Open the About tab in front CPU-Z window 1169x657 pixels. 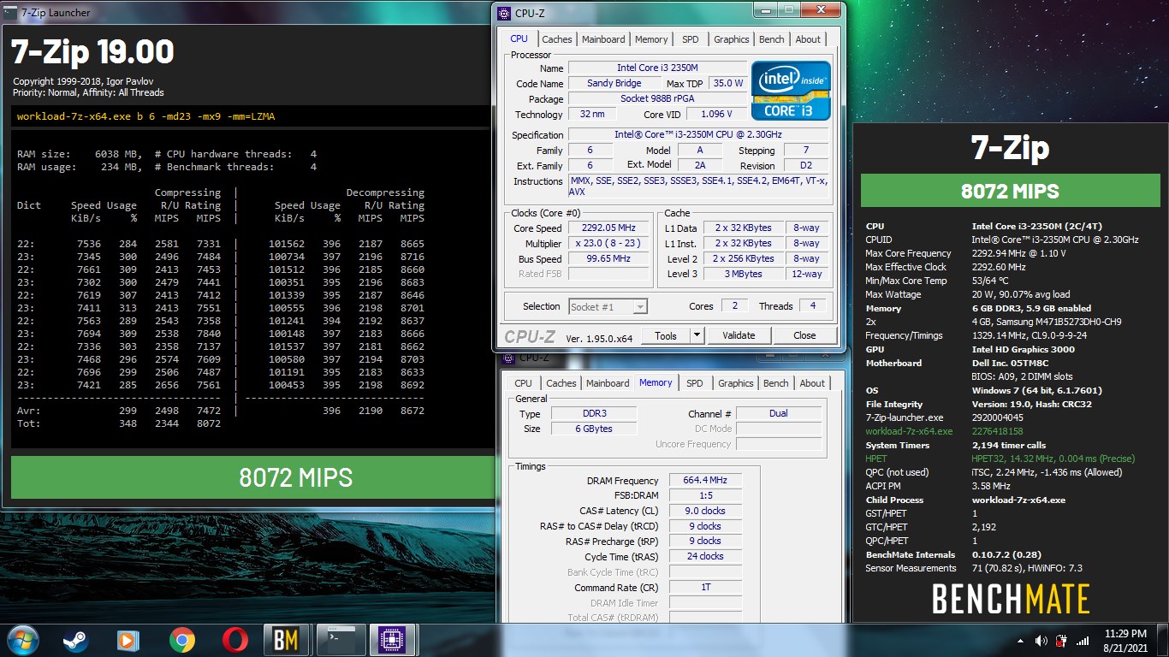pyautogui.click(x=808, y=39)
